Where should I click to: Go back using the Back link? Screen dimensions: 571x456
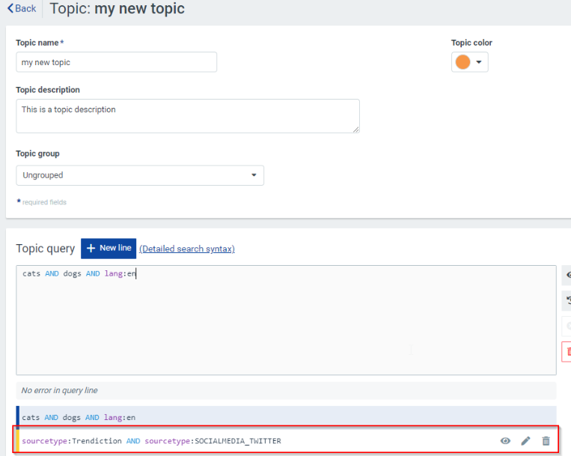(x=22, y=8)
